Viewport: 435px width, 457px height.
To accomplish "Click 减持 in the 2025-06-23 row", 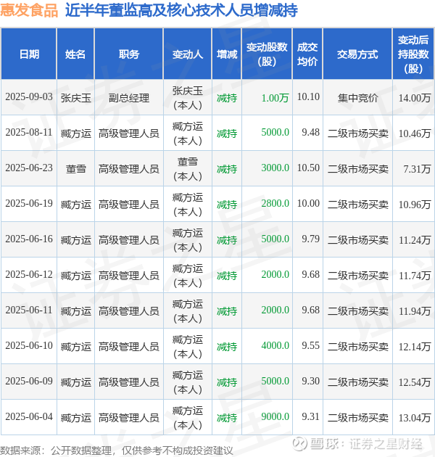I will pos(227,169).
